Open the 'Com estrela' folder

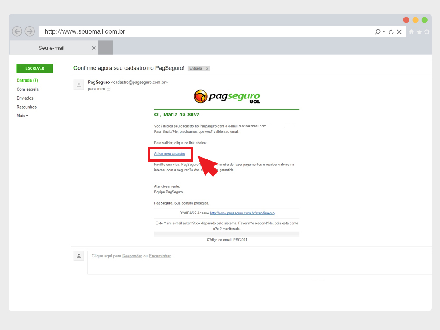(27, 89)
